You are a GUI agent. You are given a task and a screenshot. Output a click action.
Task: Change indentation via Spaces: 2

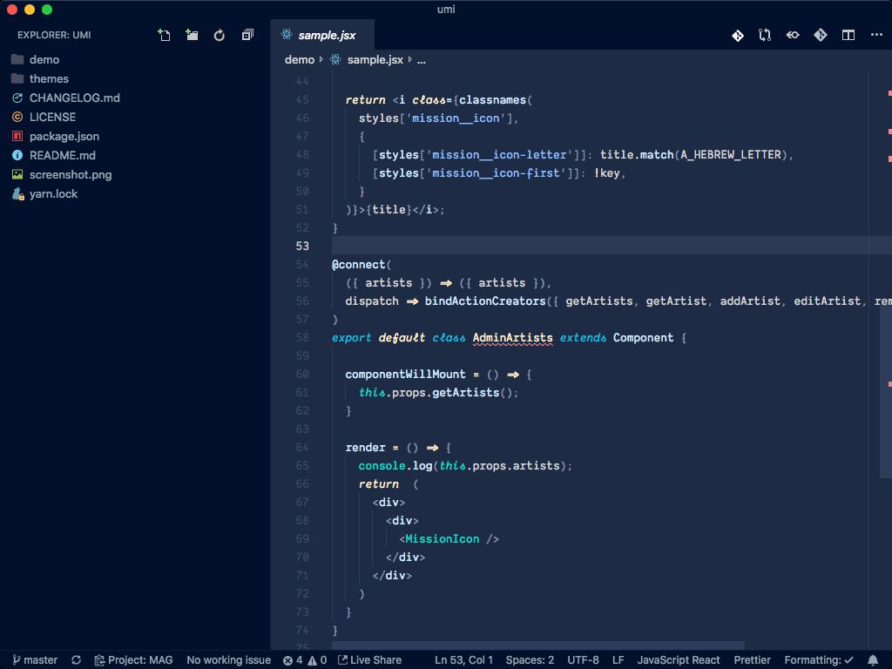[x=530, y=659]
